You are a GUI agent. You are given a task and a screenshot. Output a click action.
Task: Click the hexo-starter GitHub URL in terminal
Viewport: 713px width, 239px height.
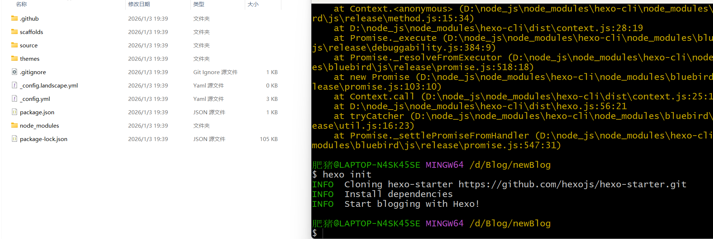coord(572,184)
